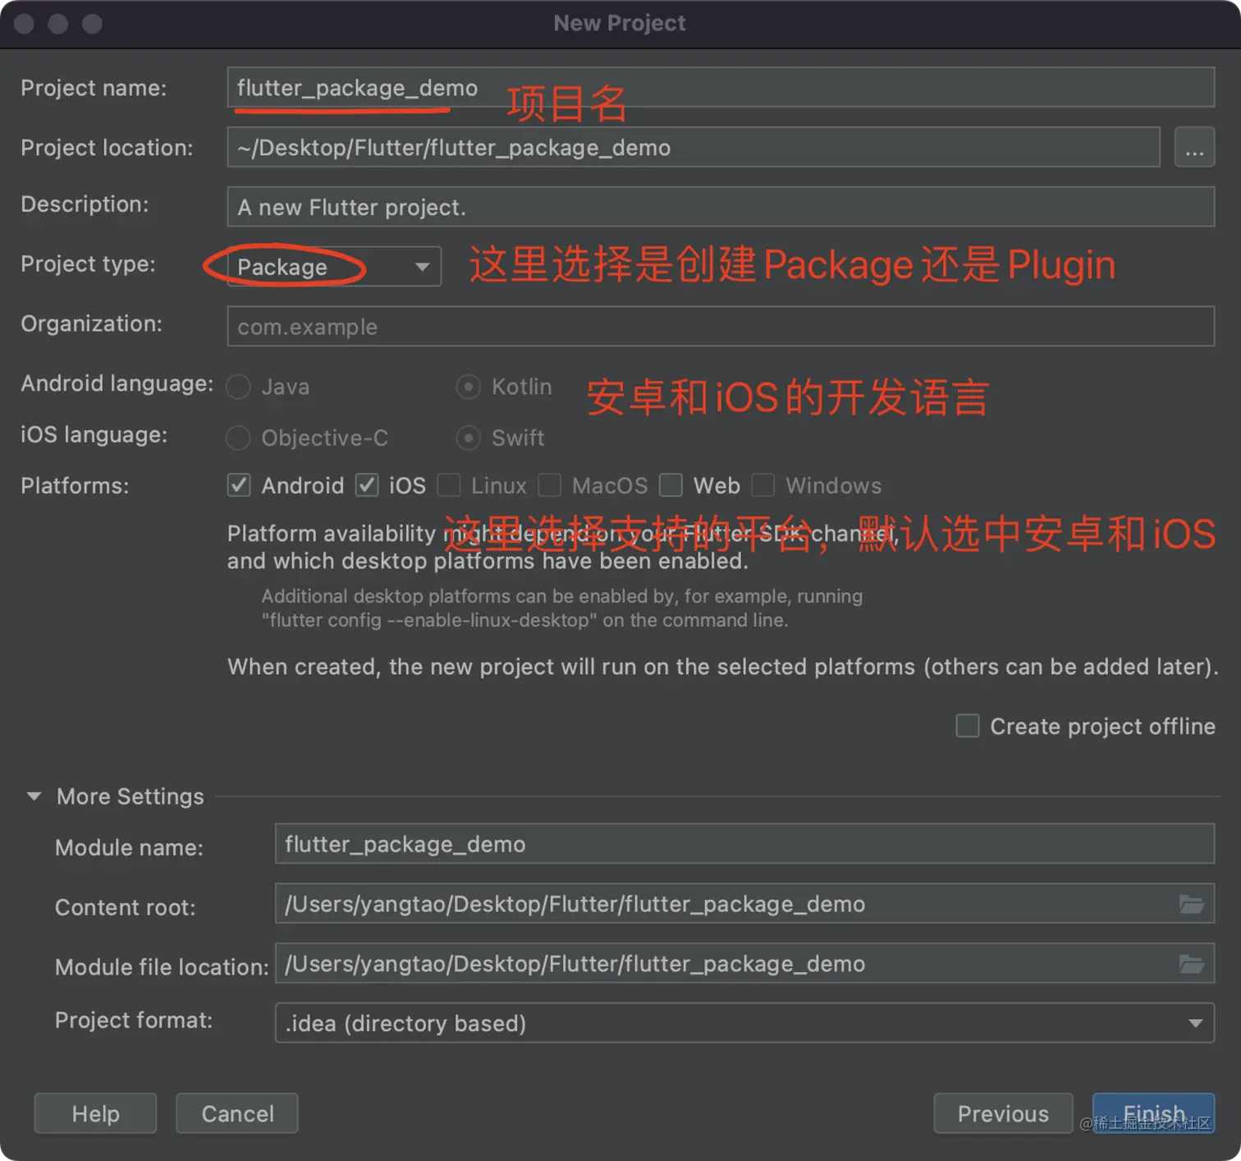Select Kotlin as Android language
1241x1161 pixels.
(x=468, y=387)
